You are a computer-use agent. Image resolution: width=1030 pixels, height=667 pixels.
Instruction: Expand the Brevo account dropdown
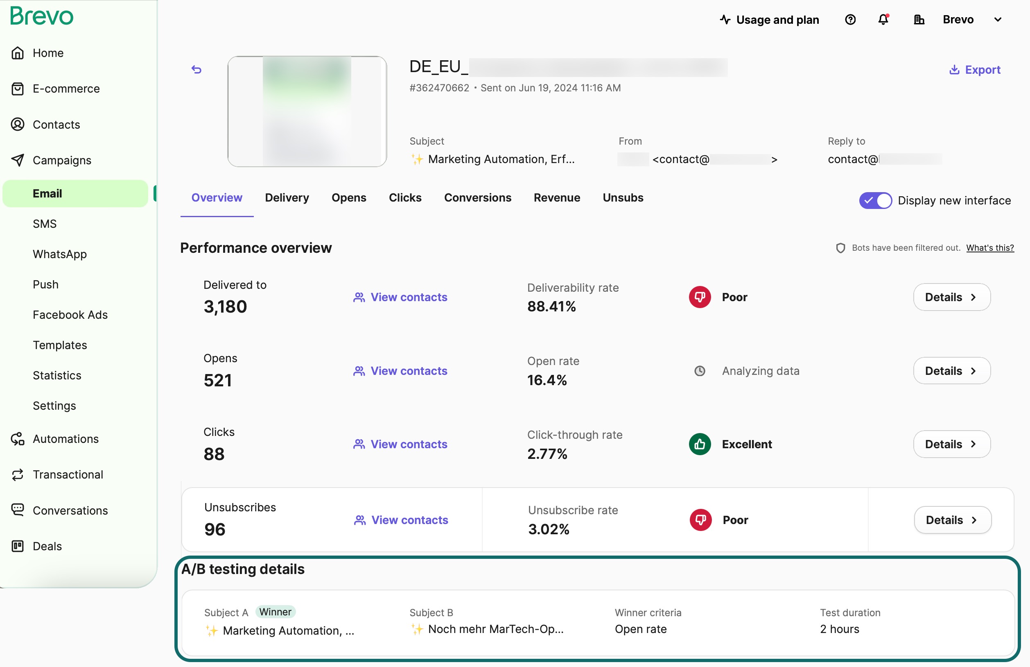click(998, 20)
